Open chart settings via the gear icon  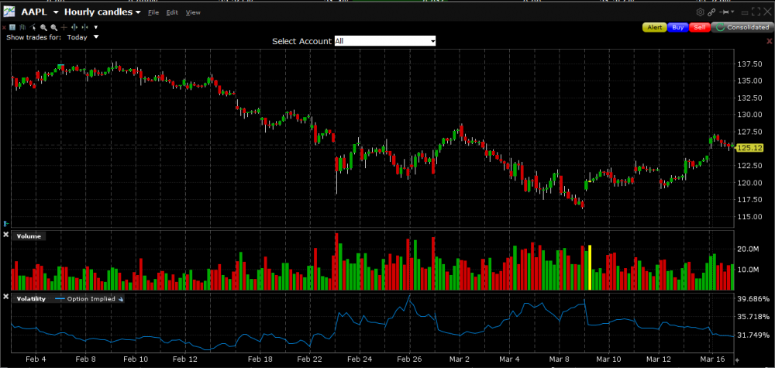700,12
